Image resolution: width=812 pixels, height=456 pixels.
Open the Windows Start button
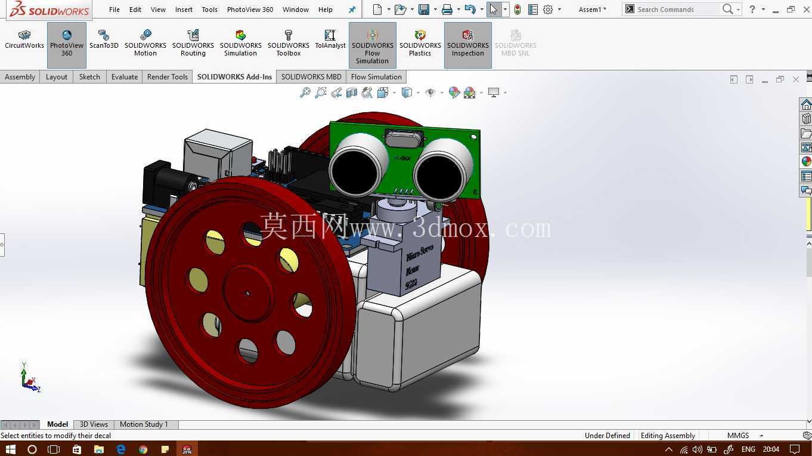pyautogui.click(x=10, y=449)
